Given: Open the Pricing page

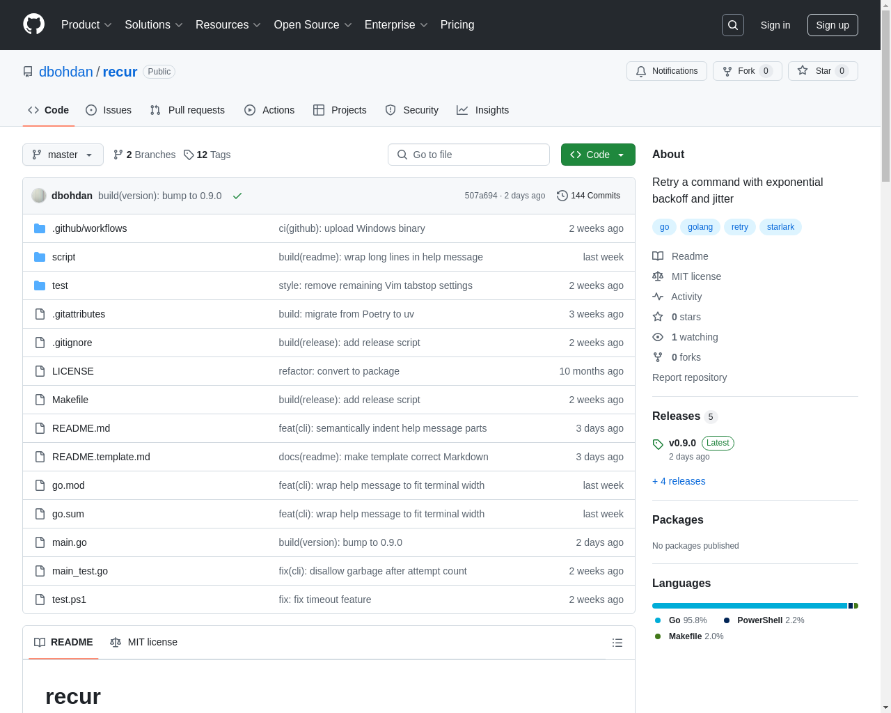Looking at the screenshot, I should pyautogui.click(x=457, y=25).
